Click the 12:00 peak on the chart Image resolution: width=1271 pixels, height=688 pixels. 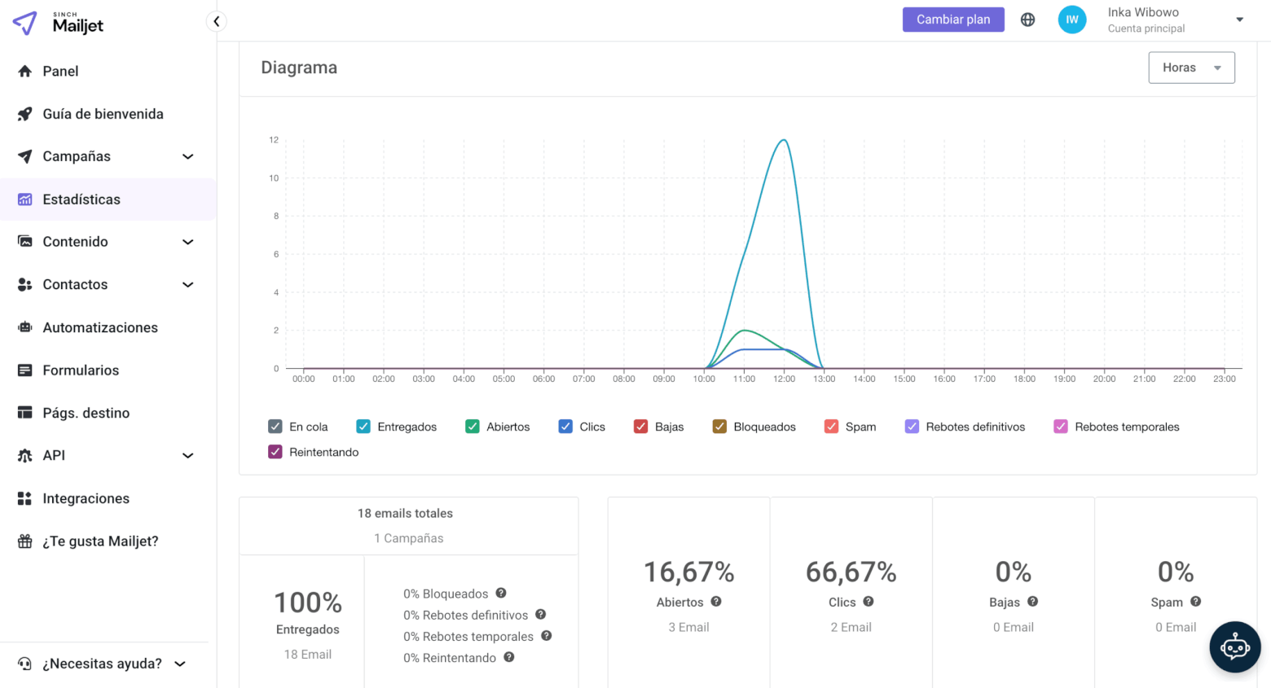[x=784, y=141]
